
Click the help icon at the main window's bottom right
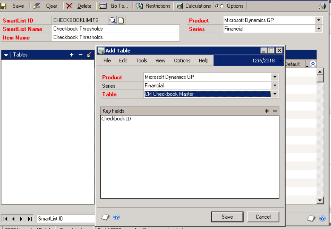tap(322, 218)
